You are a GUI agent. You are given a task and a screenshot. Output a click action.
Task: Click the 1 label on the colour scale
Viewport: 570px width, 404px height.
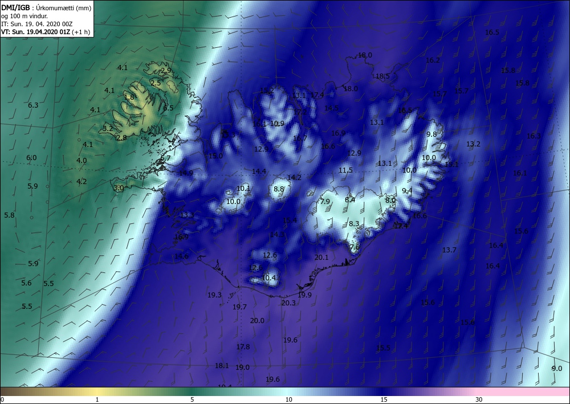97,399
